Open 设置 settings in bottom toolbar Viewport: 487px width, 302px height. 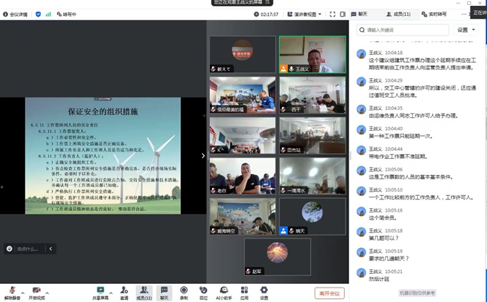(264, 290)
